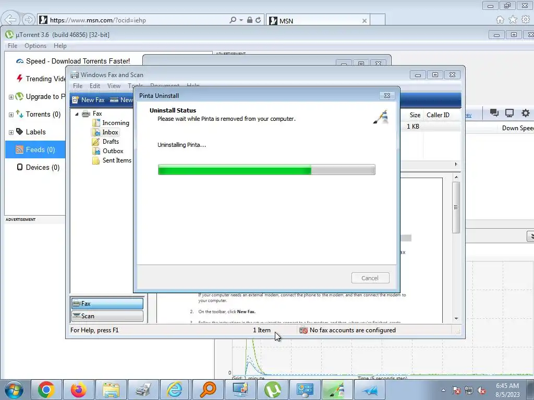
Task: Open uTorrent Options menu
Action: (x=35, y=46)
